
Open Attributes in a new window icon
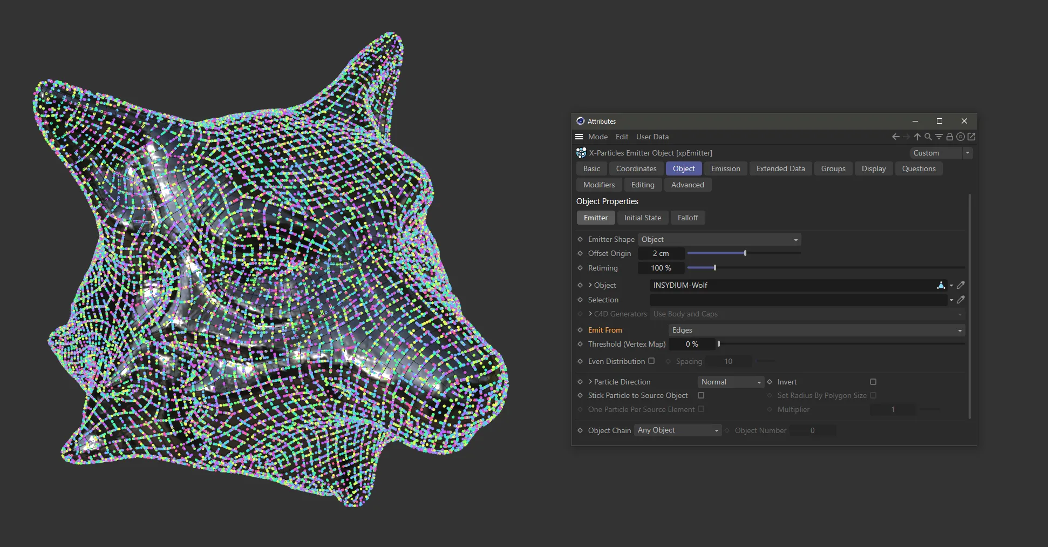pyautogui.click(x=972, y=137)
